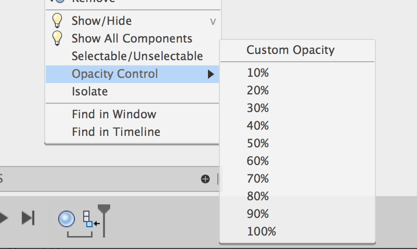Click the round plus icon on the panel bar
Viewport: 417px width, 249px height.
click(x=205, y=179)
